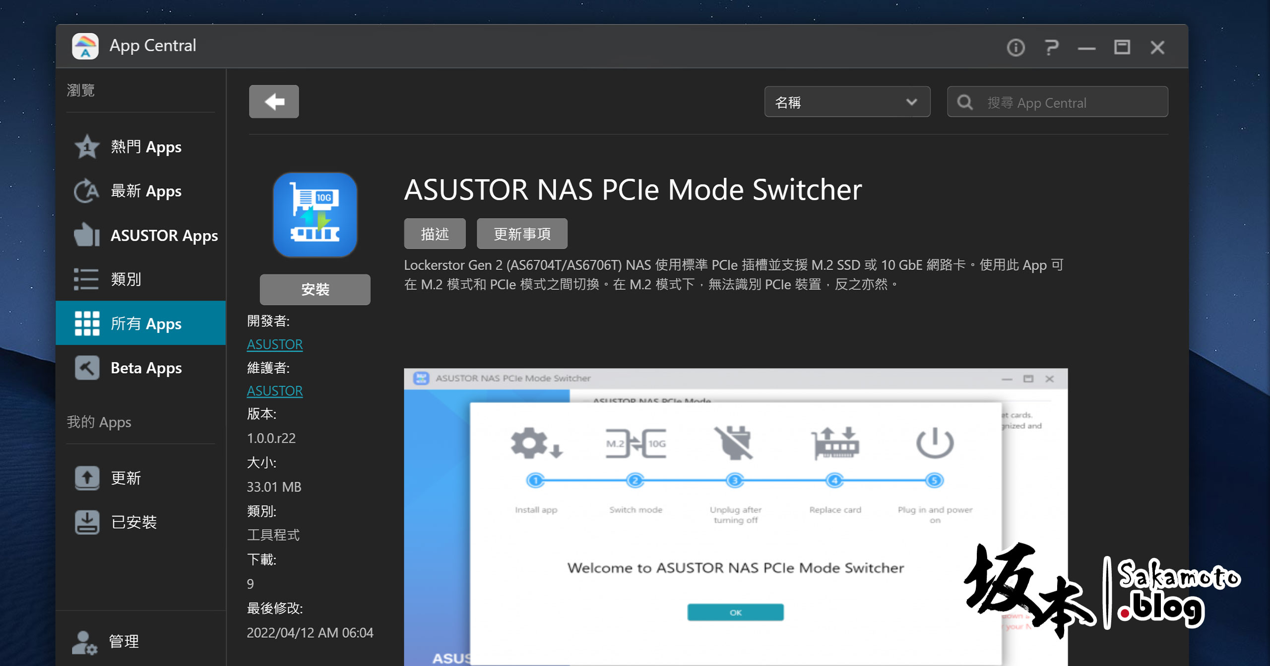This screenshot has width=1270, height=666.
Task: Click version text 1.0.0.r22
Action: (271, 438)
